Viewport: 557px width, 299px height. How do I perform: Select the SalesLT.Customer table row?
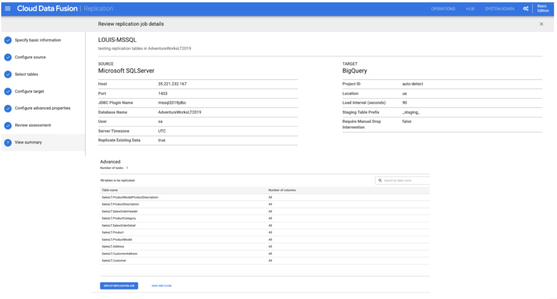tap(113, 260)
